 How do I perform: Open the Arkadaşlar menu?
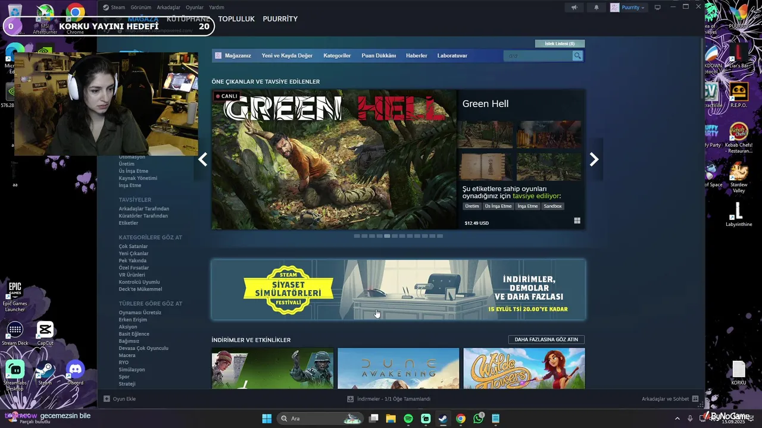click(x=168, y=7)
